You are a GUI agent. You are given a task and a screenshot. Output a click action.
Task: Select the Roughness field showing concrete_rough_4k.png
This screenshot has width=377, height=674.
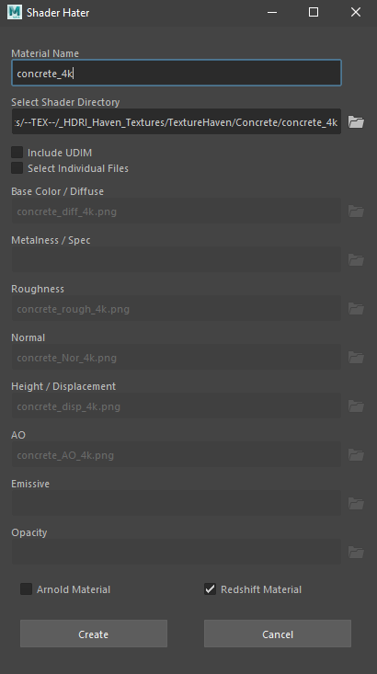(177, 309)
